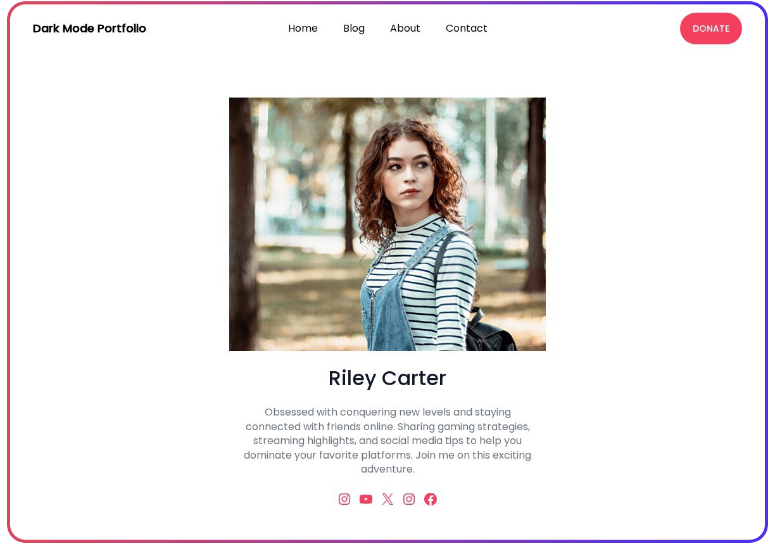Select the About nav item
775x553 pixels.
click(x=405, y=29)
